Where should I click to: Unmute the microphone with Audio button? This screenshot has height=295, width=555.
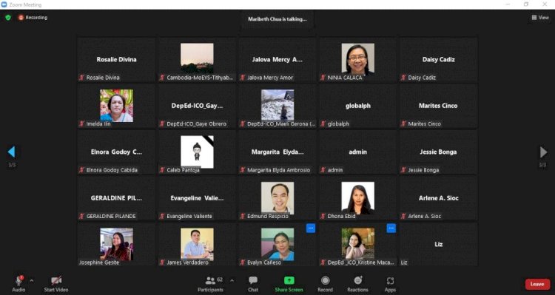coord(18,284)
